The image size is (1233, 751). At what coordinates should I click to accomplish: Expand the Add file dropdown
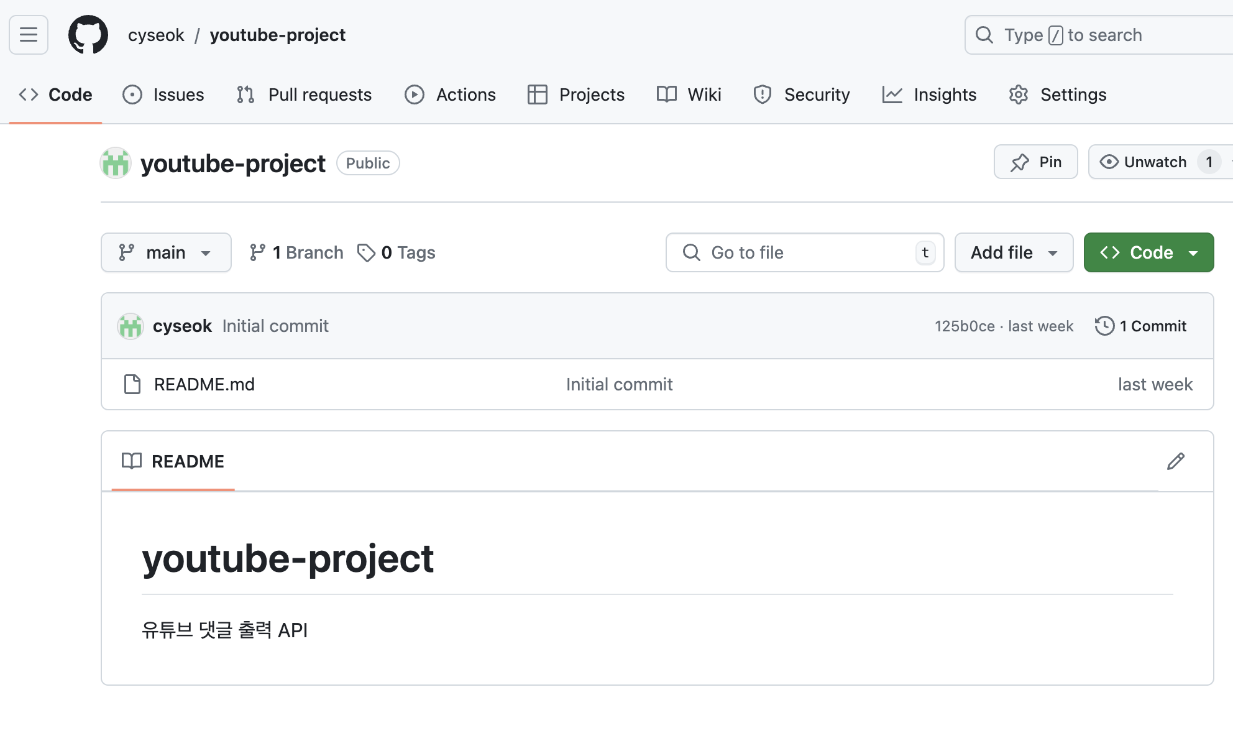(x=1014, y=252)
